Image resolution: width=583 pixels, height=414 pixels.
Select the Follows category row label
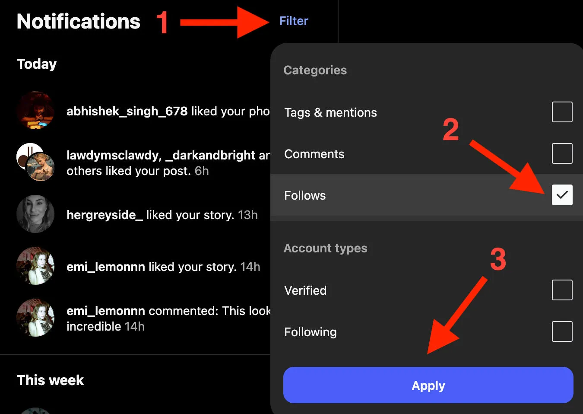click(x=305, y=195)
